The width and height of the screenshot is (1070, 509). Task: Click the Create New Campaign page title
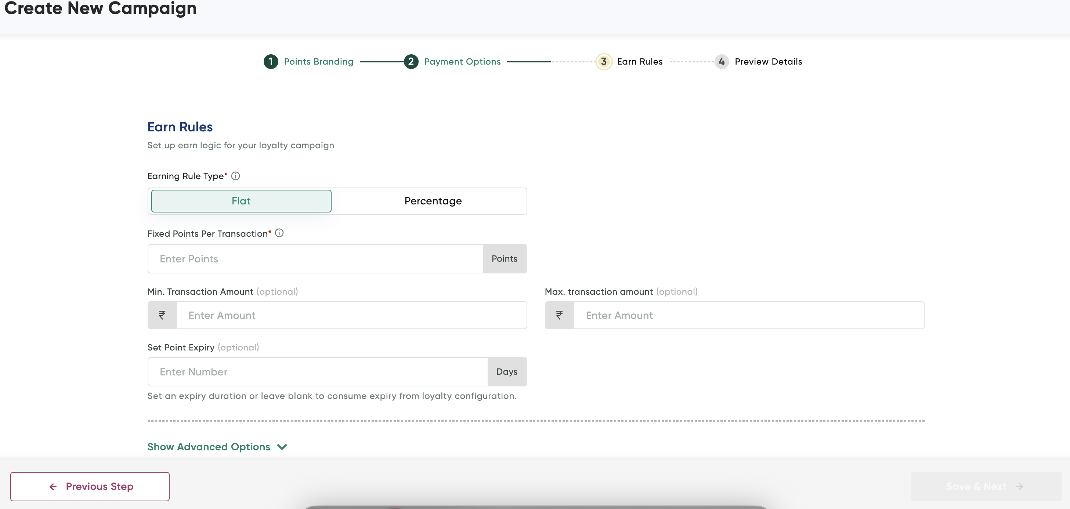click(x=100, y=8)
